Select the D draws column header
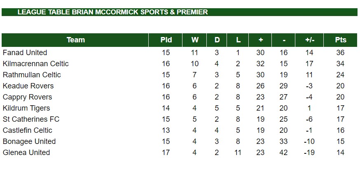The image size is (360, 169). [x=217, y=40]
